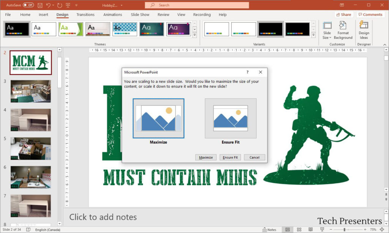Select slide 7 thumbnail in panel

31,206
